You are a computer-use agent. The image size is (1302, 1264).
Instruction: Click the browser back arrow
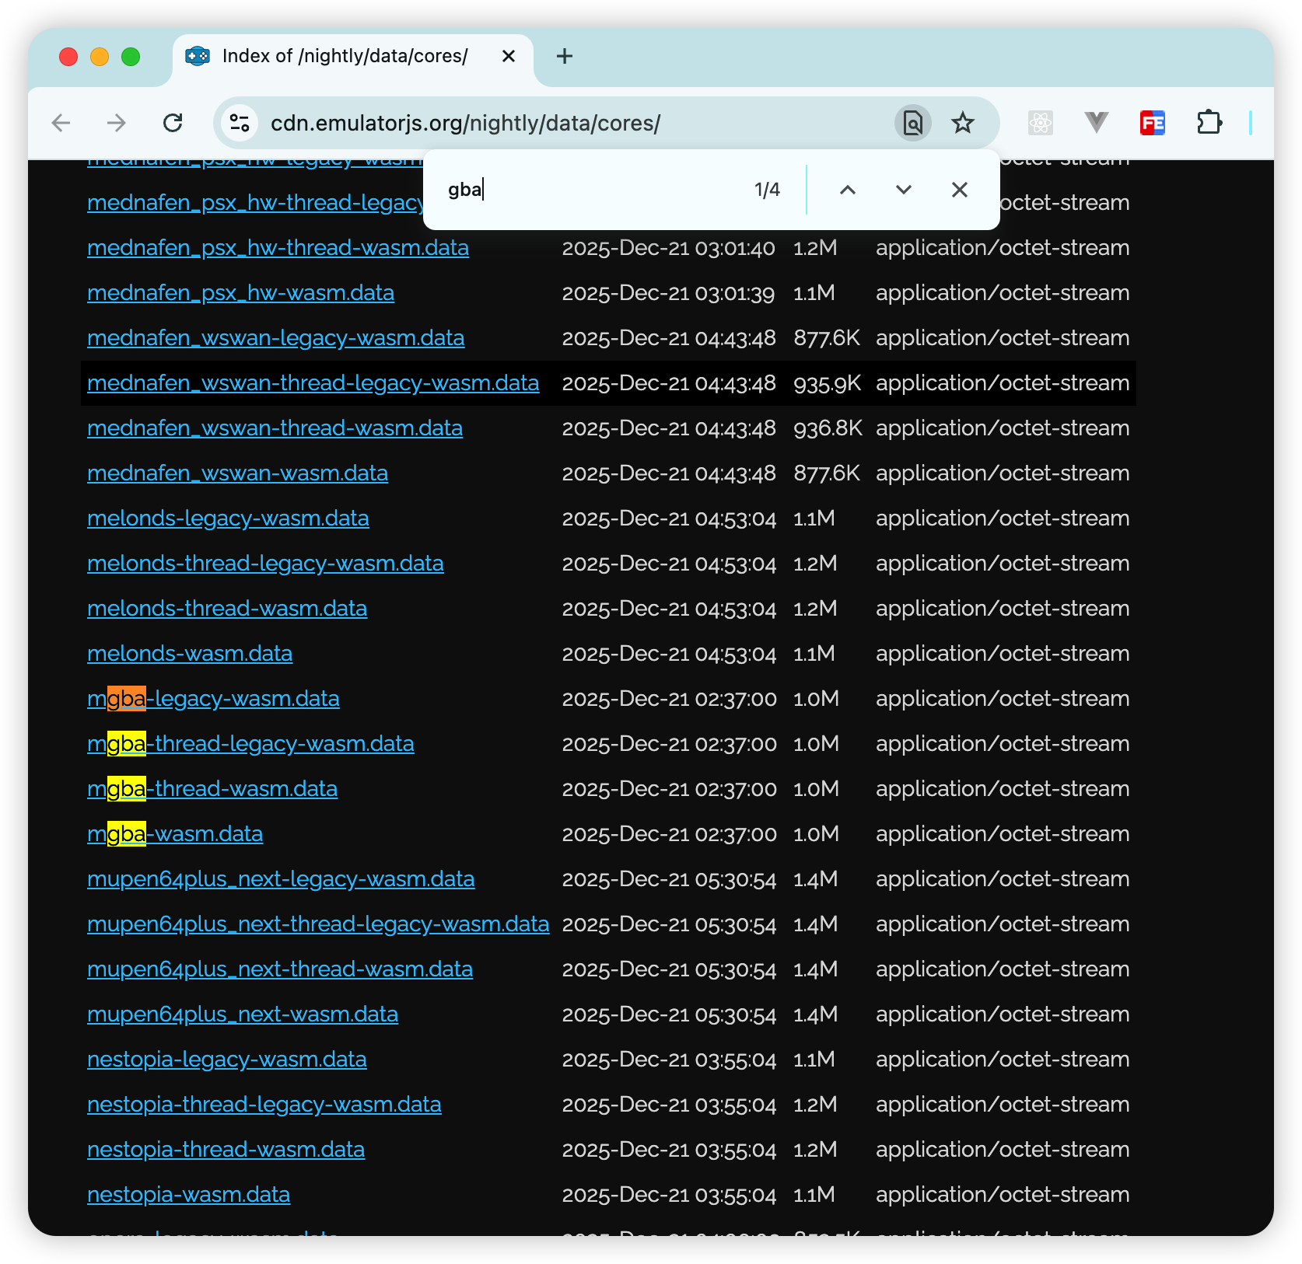(61, 123)
